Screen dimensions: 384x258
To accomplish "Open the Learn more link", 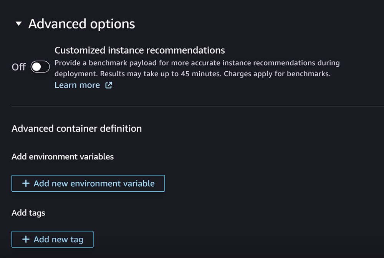I will coord(77,85).
